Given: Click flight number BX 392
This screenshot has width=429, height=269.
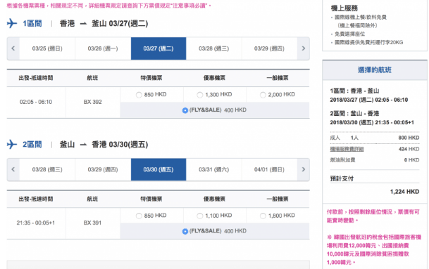Looking at the screenshot, I should (x=93, y=102).
